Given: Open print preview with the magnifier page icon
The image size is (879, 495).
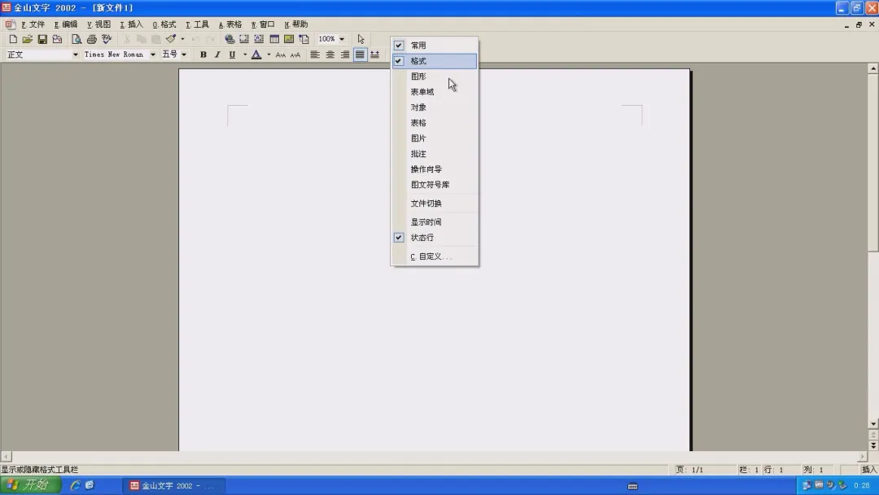Looking at the screenshot, I should [77, 39].
